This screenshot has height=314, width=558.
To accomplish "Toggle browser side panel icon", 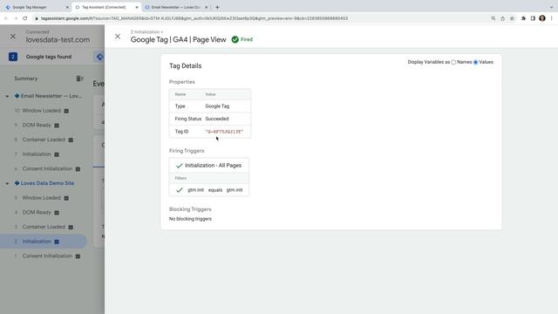I will pos(533,18).
